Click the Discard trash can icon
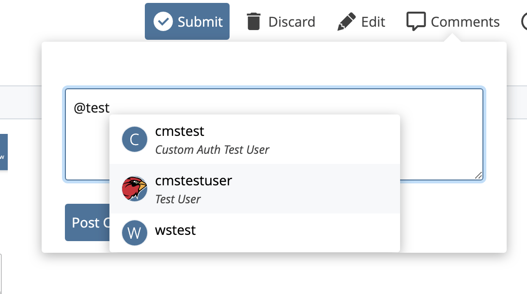 [253, 22]
